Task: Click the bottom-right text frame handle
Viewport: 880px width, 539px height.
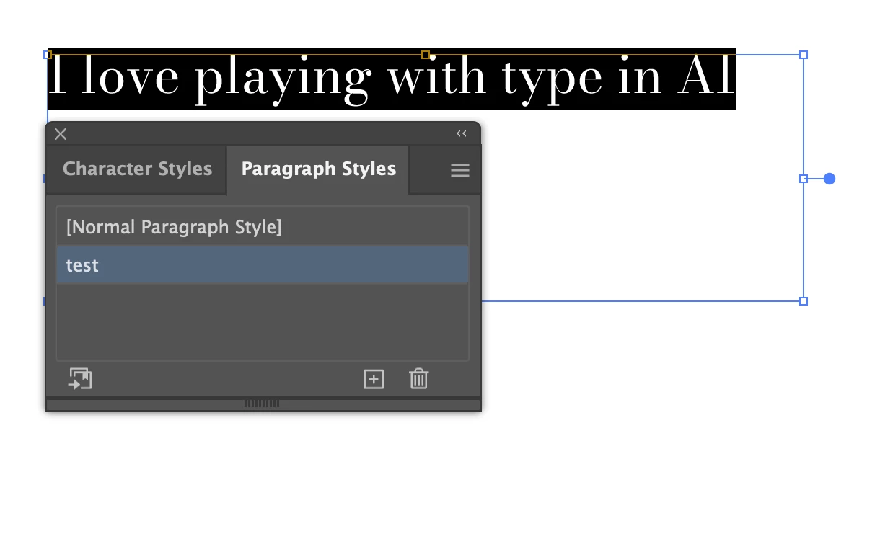Action: (x=804, y=301)
